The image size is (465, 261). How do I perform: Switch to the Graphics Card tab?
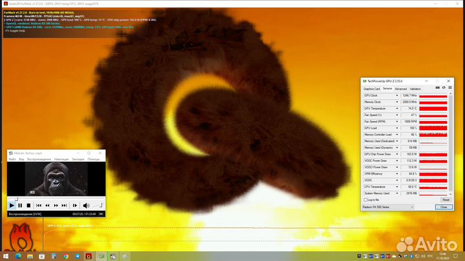click(371, 88)
